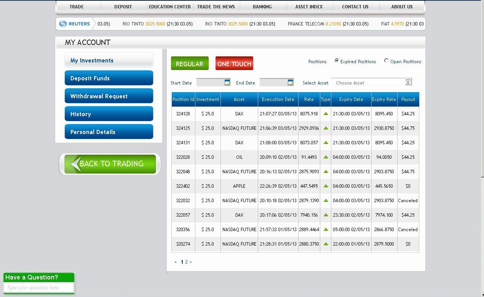The height and width of the screenshot is (297, 484).
Task: Click the $0 payout for position 320274
Action: (408, 244)
